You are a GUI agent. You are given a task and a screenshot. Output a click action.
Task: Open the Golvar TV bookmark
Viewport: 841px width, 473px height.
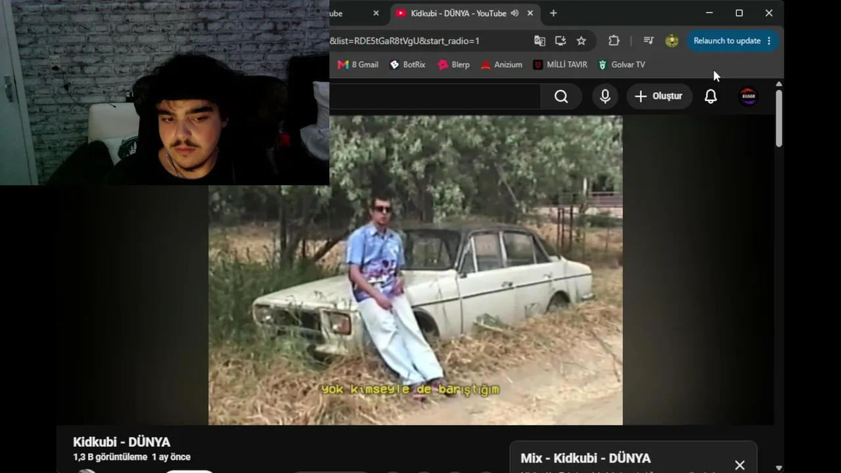[622, 64]
